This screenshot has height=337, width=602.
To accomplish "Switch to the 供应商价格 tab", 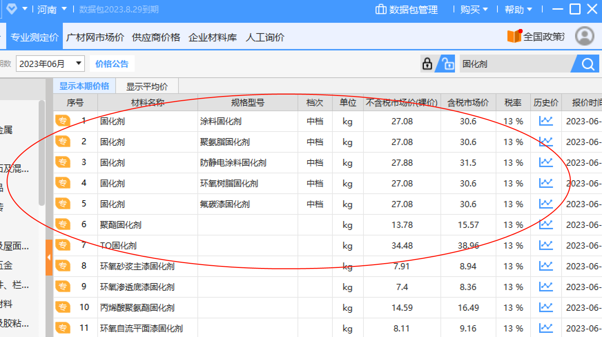I will 156,37.
